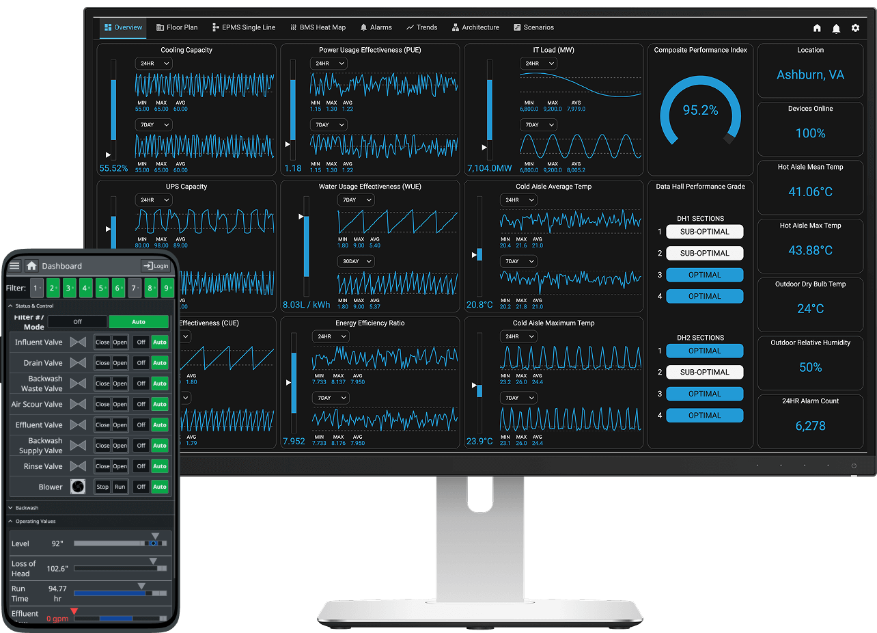The height and width of the screenshot is (633, 877).
Task: Tap the hamburger menu on mobile app
Action: (x=14, y=266)
